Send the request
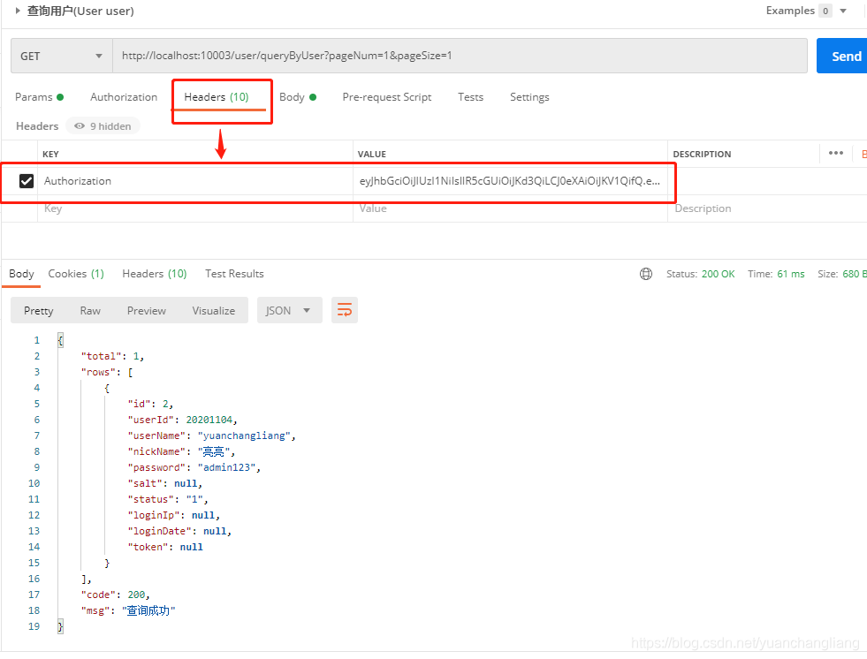This screenshot has width=867, height=659. (x=841, y=56)
